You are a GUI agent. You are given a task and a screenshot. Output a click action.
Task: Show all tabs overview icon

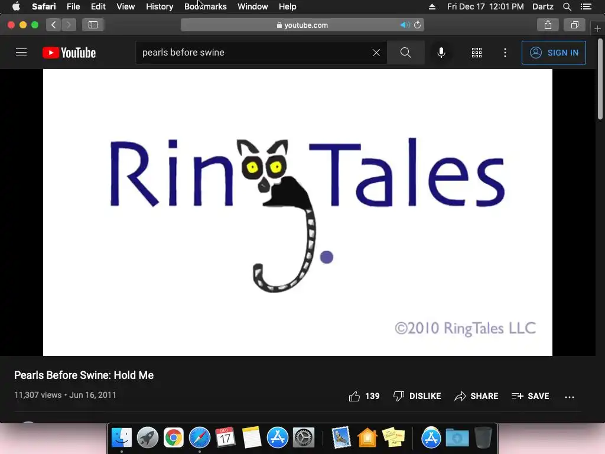coord(574,25)
